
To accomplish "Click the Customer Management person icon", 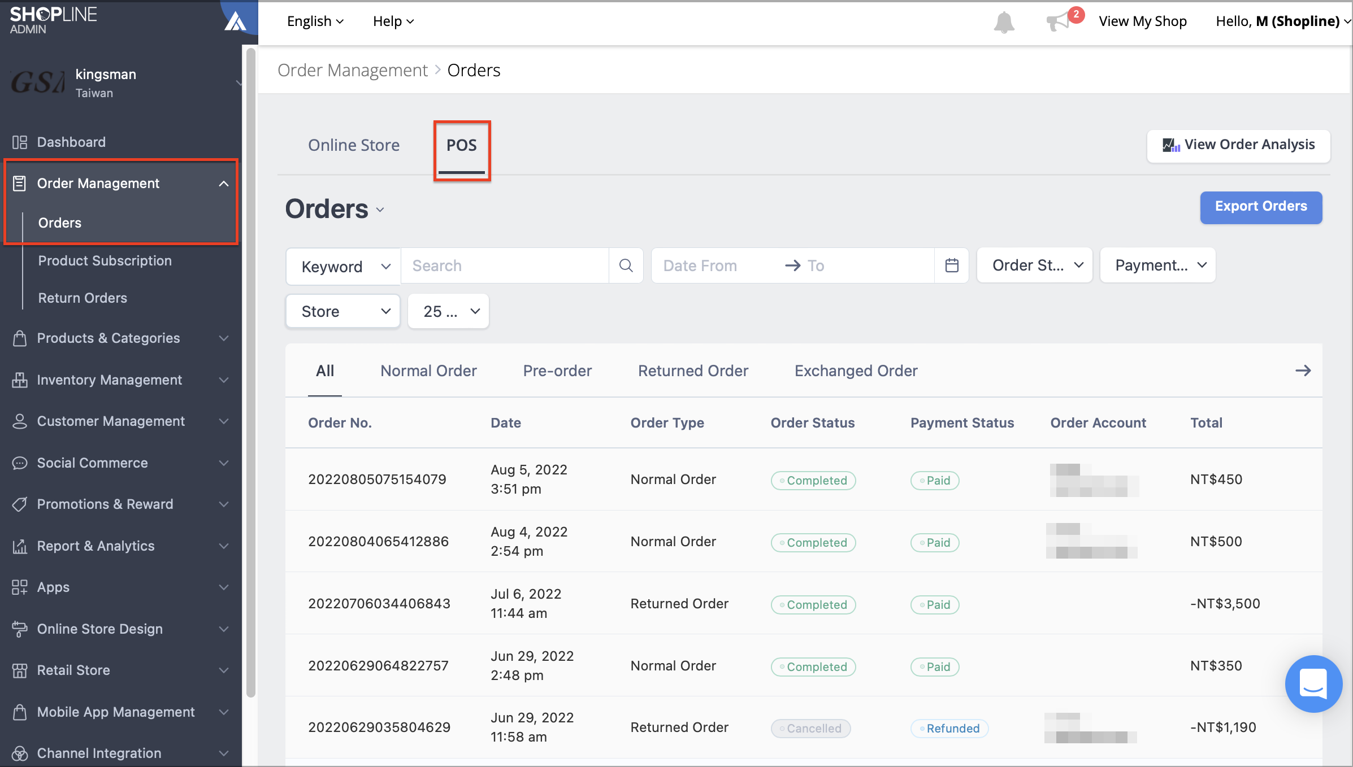I will tap(20, 421).
